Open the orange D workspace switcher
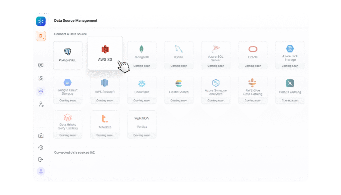 coord(41,36)
